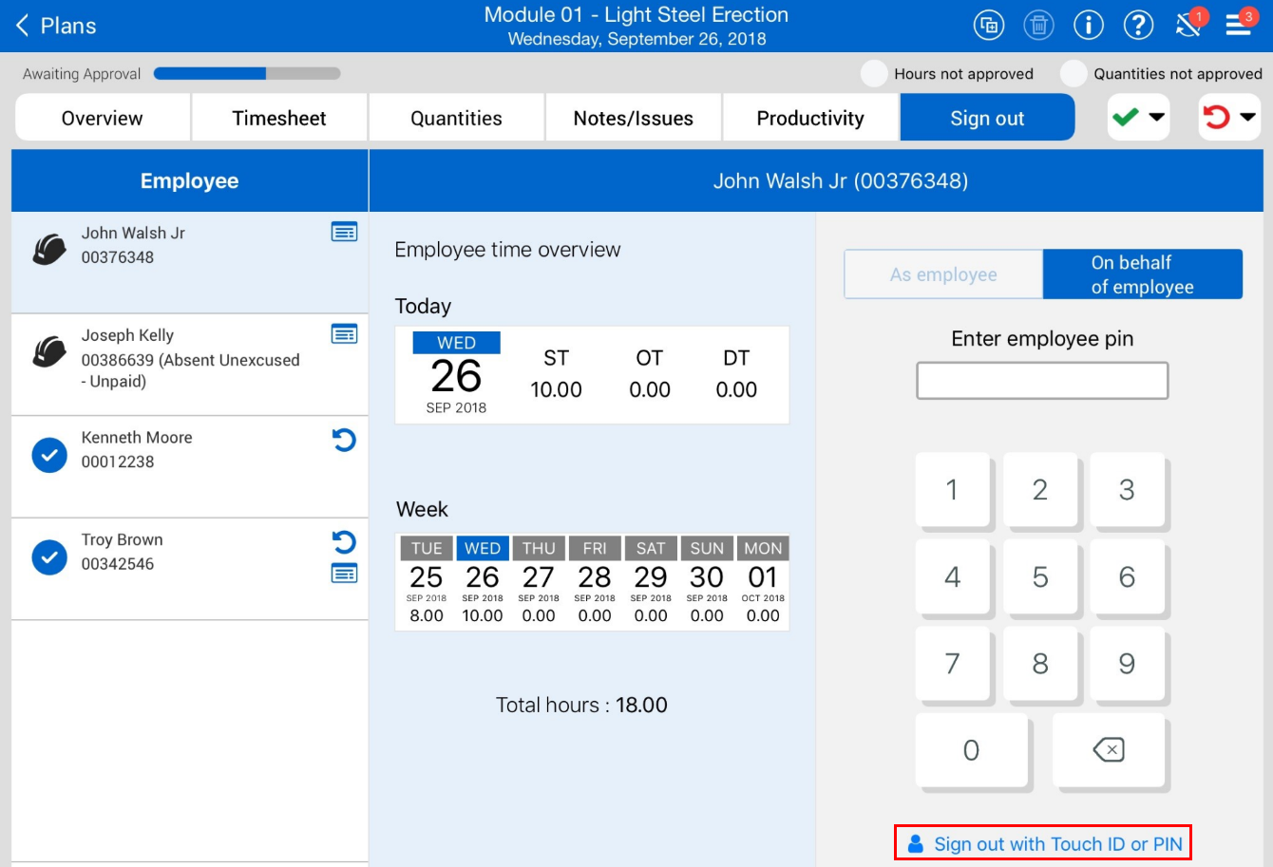Open the hamburger menu with badge 3

[x=1240, y=24]
